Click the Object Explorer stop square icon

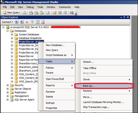27,22
